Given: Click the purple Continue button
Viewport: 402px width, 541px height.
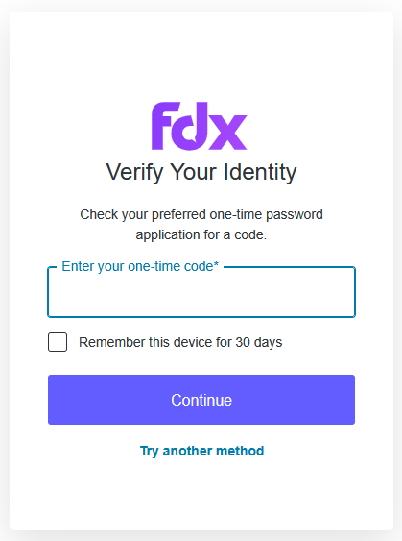Looking at the screenshot, I should [201, 400].
